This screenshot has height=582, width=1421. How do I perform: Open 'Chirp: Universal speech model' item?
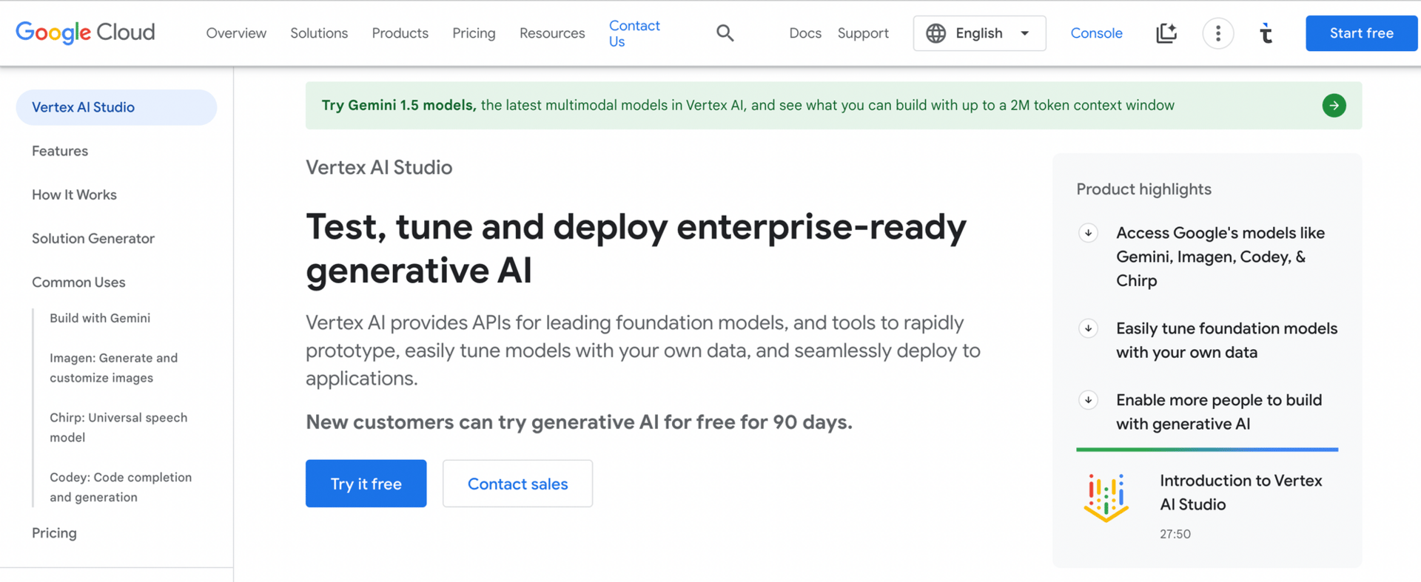click(118, 427)
